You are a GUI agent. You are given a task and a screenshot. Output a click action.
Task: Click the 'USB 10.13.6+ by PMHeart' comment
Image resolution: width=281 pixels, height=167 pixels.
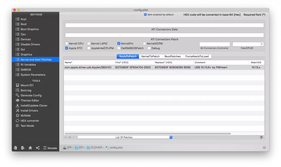[x=211, y=67]
